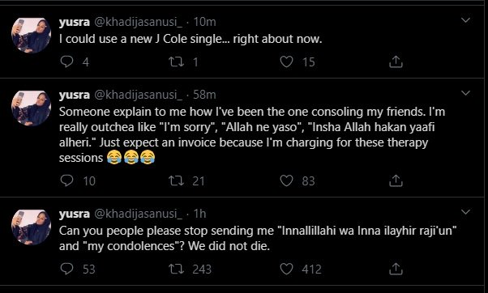Open the 1h timestamp link
Screen dimensions: 488x293
[x=199, y=214]
